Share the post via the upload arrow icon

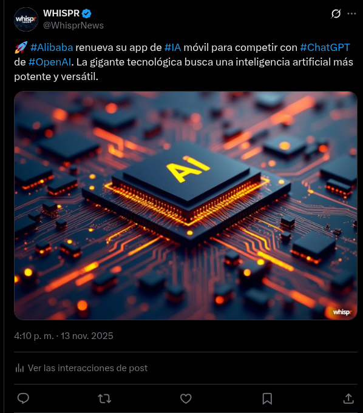click(x=348, y=398)
